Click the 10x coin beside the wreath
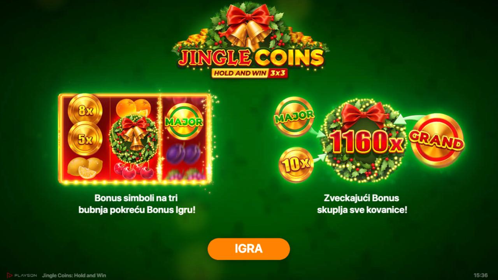The image size is (498, 280). pos(296,164)
